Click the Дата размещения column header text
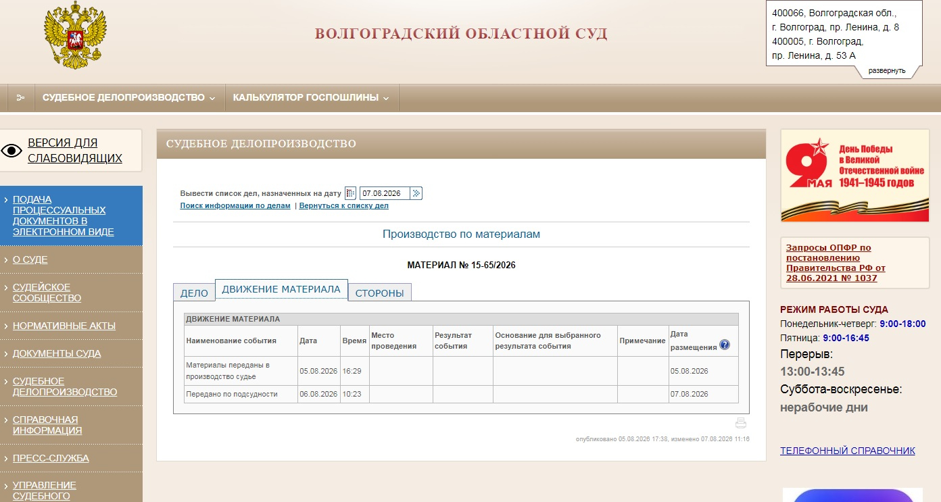Viewport: 941px width, 502px height. point(694,341)
